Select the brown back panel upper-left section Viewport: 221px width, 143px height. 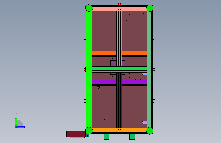104,31
